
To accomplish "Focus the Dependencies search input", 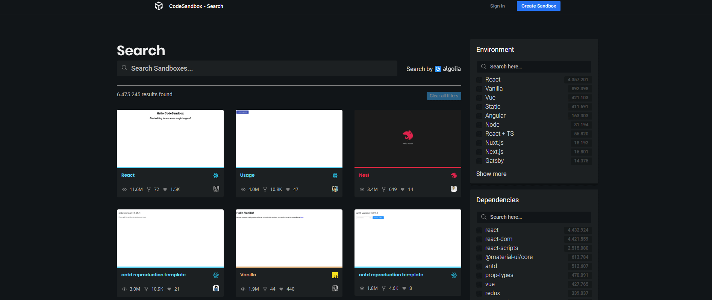I will tap(534, 217).
